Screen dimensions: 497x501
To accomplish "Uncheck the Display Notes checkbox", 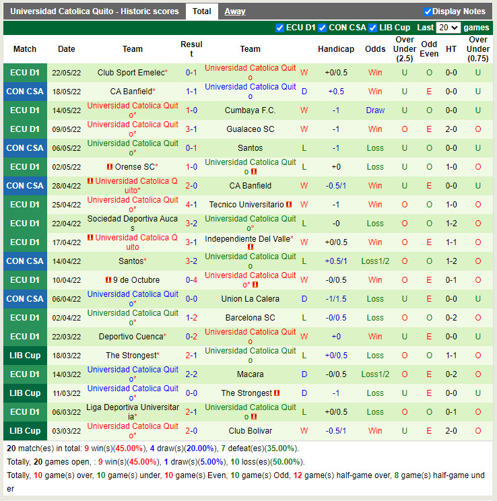I will point(428,11).
